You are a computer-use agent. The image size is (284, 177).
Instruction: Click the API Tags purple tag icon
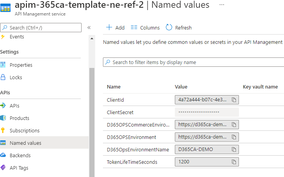pos(3,167)
